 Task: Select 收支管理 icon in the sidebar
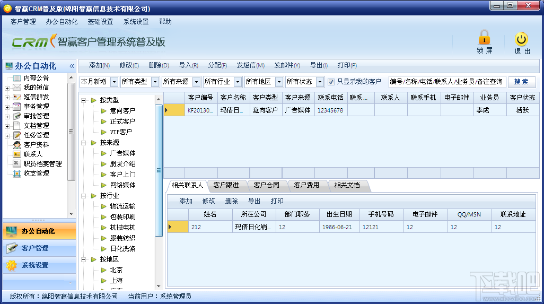pos(16,173)
